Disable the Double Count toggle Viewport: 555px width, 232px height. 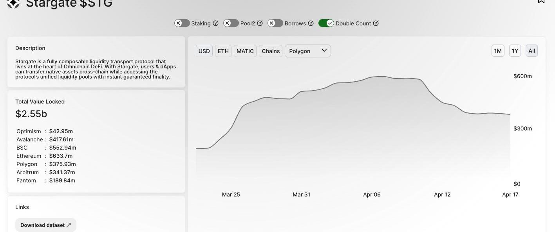pyautogui.click(x=326, y=23)
